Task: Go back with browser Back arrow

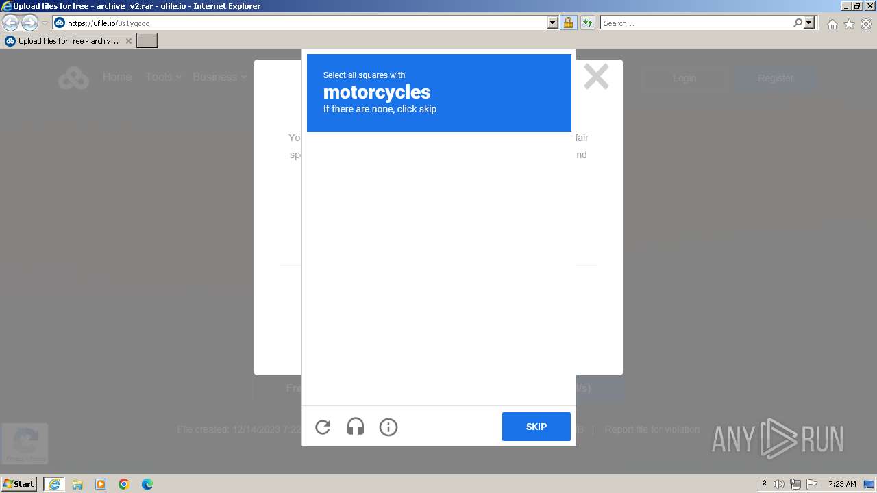Action: point(10,23)
